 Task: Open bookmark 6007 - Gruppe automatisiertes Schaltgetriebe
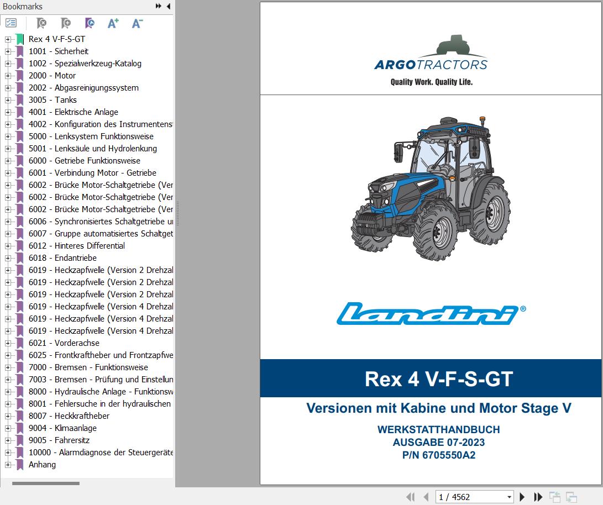click(x=101, y=234)
